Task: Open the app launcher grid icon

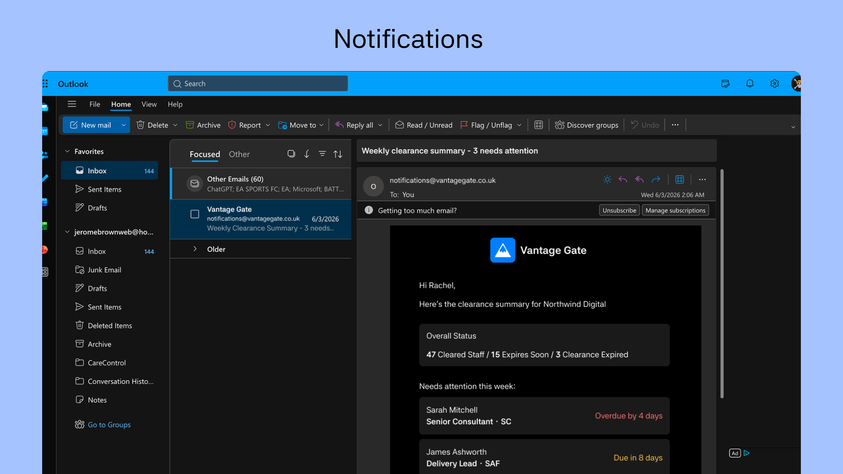Action: point(45,83)
